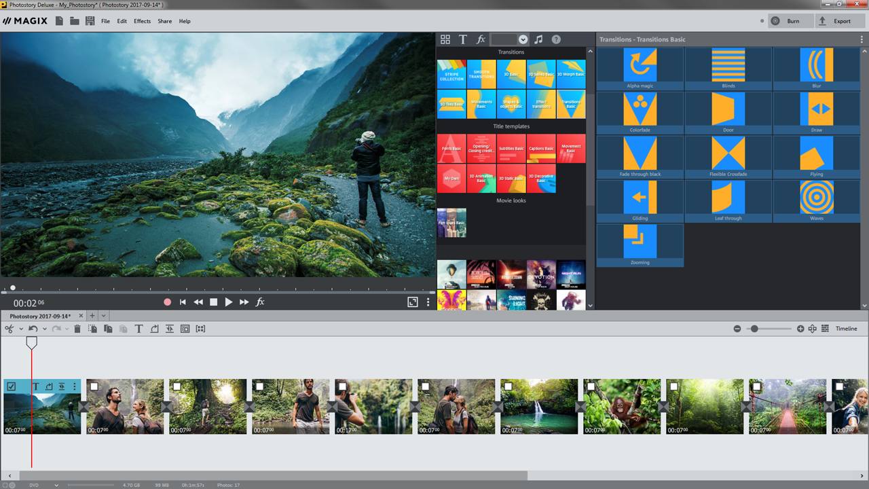Click the preview position slider marker
The height and width of the screenshot is (489, 869).
coord(12,288)
